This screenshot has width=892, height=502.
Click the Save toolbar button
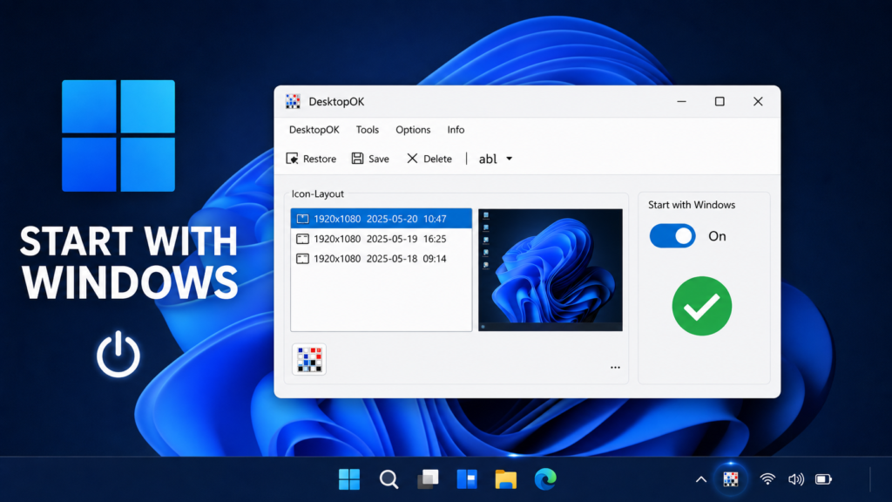point(370,159)
